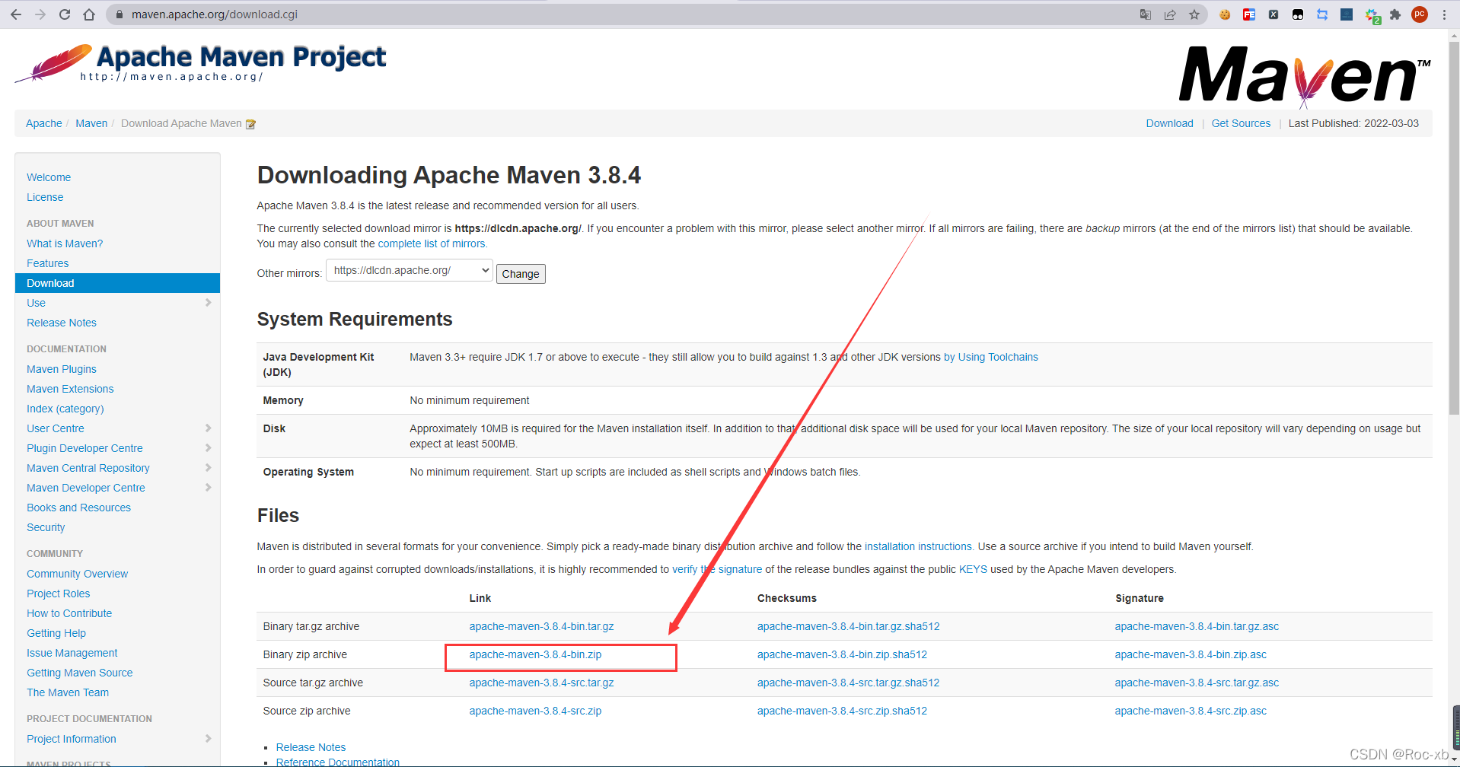Reload the current page
Image resolution: width=1460 pixels, height=767 pixels.
pyautogui.click(x=65, y=14)
